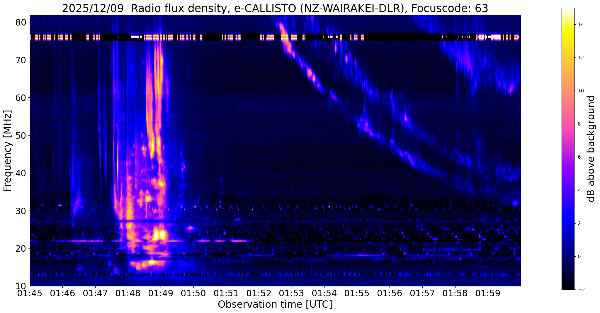Click the 01:47 time tick label

click(x=95, y=293)
